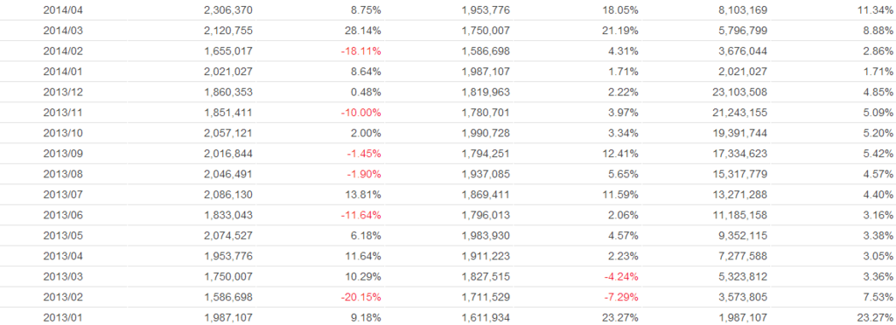Screen dimensions: 896x325
Task: Click the 13,271,288 figure in 2013/07 row
Action: tap(737, 195)
